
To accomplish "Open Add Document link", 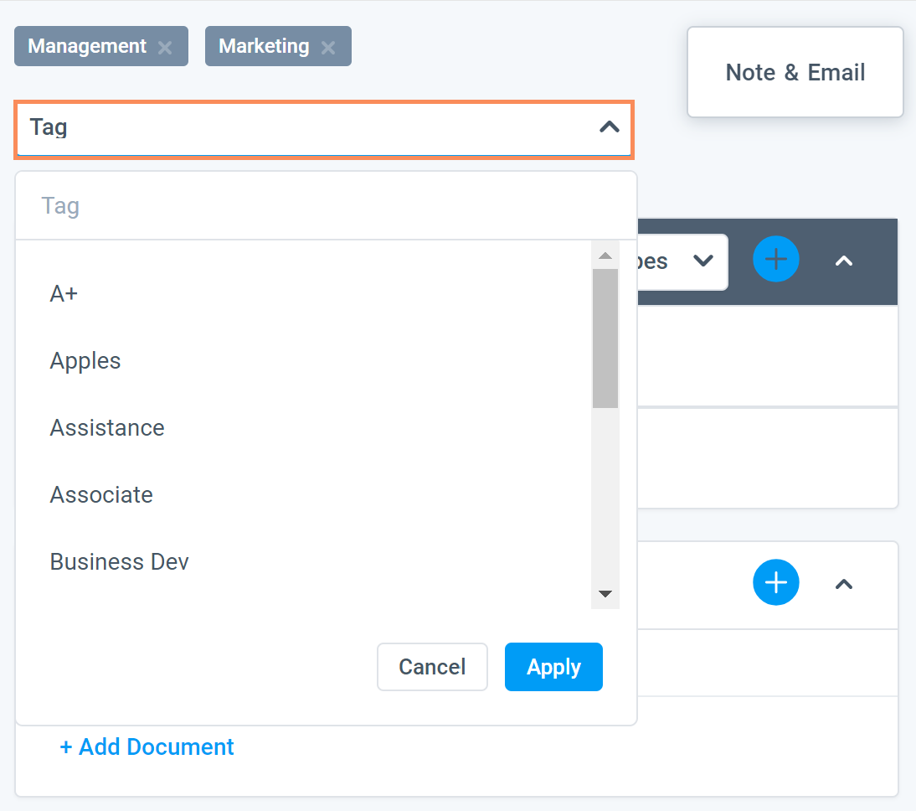I will [147, 746].
